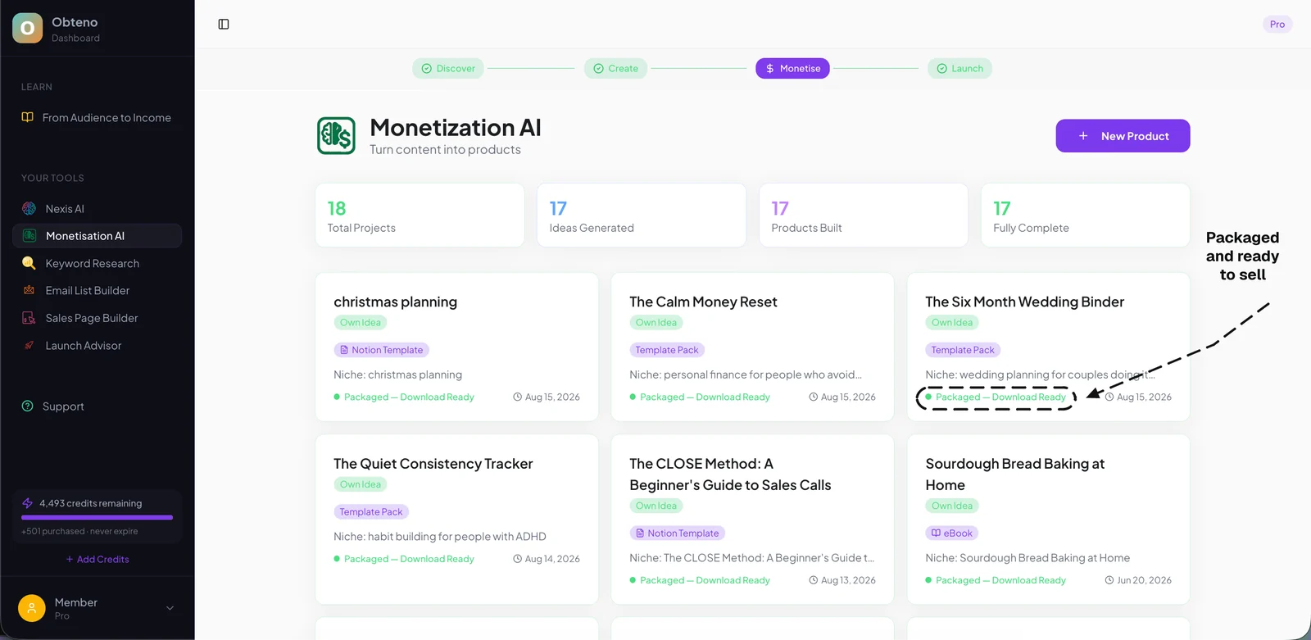Screen dimensions: 1311x640
Task: Click Packaged status on Calm Money Reset
Action: point(700,397)
